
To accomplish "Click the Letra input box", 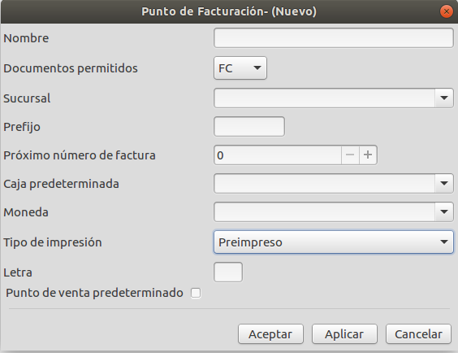I will (x=228, y=272).
